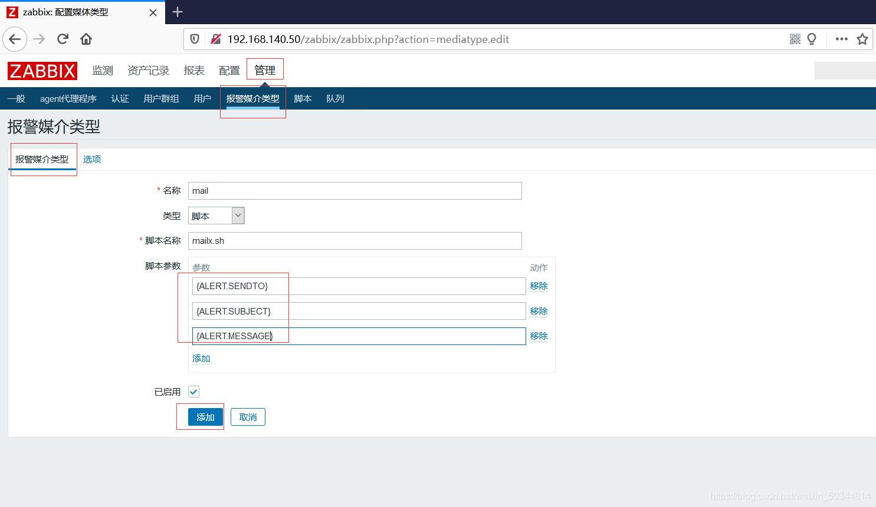Select the 报警媒介类型 form tab
The image size is (876, 507).
pyautogui.click(x=42, y=159)
